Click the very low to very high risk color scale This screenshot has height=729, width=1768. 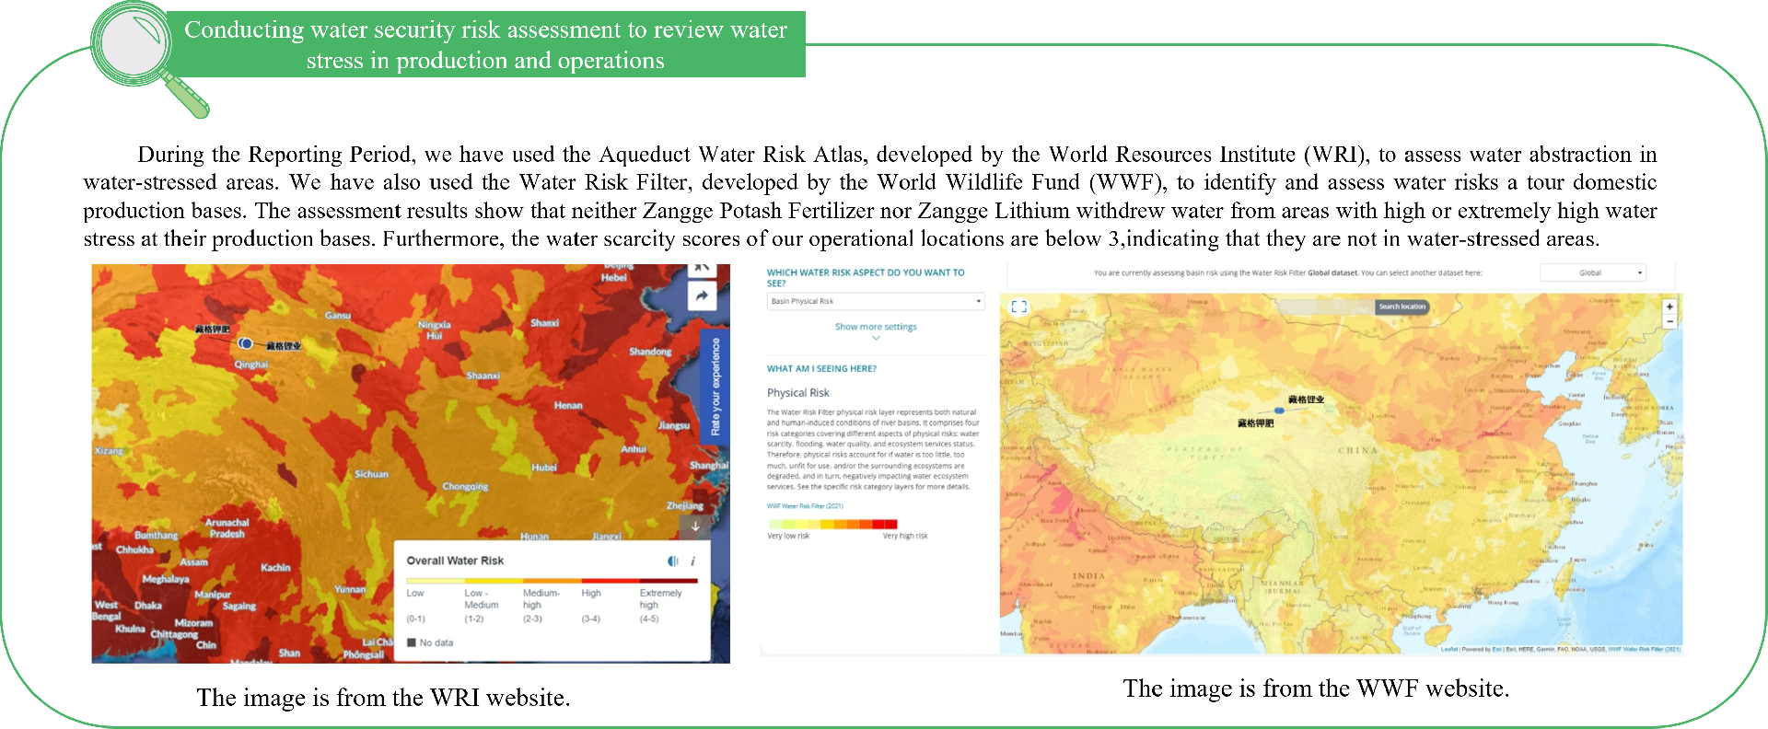tap(832, 524)
